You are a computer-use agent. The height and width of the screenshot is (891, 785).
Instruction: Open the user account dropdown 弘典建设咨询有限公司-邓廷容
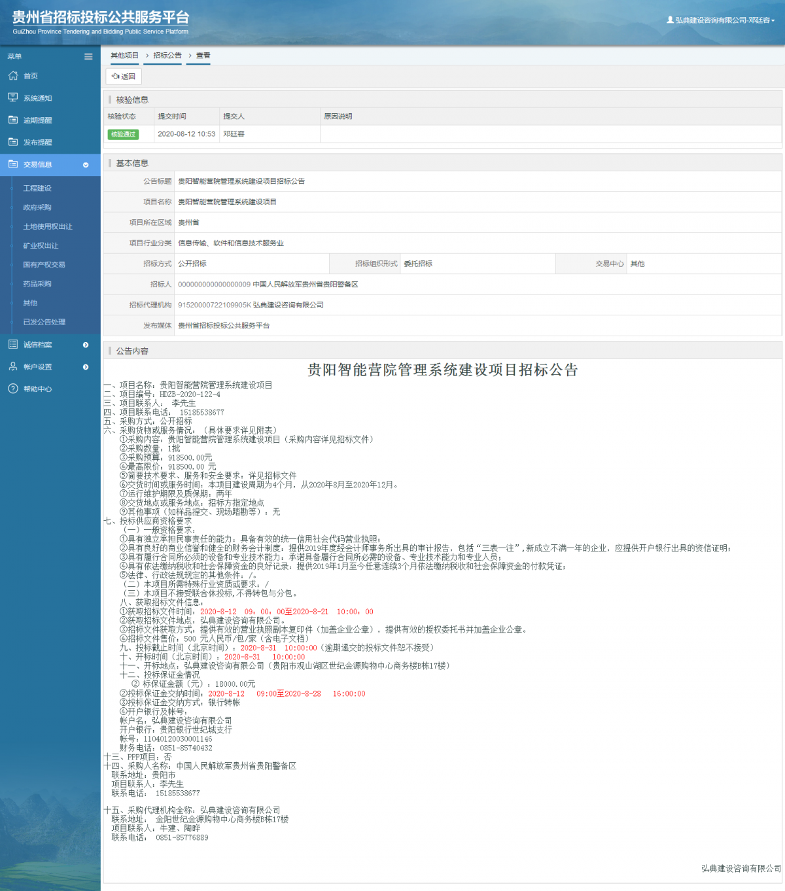click(x=721, y=20)
